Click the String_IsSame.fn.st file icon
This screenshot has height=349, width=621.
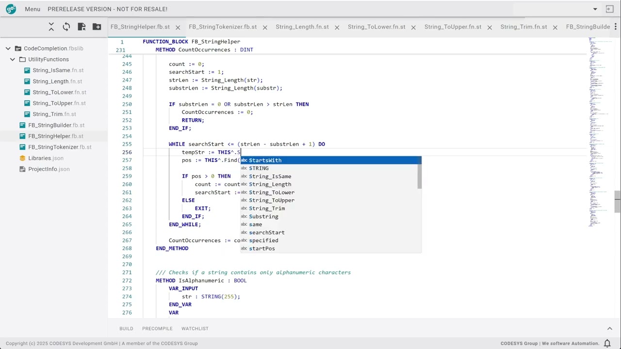pyautogui.click(x=27, y=70)
